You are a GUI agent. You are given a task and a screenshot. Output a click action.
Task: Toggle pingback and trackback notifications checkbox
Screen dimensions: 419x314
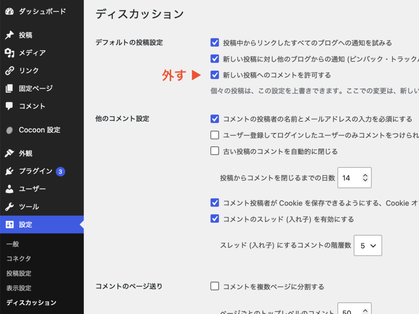tap(214, 59)
